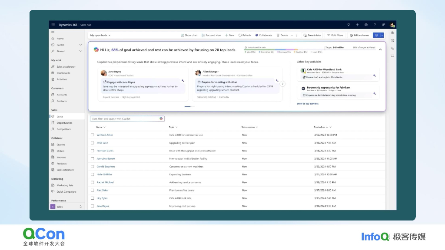Tick the checkbox beside Harrison Curtis
Screen dimensions: 445x250
pyautogui.click(x=92, y=151)
